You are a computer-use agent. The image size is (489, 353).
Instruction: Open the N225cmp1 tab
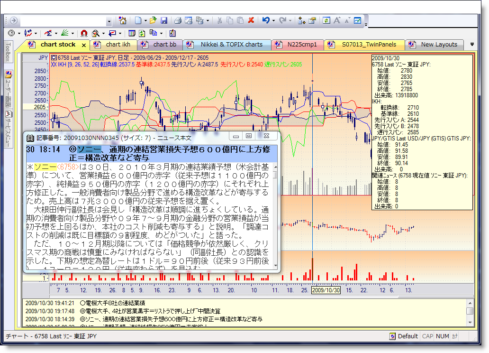click(298, 45)
